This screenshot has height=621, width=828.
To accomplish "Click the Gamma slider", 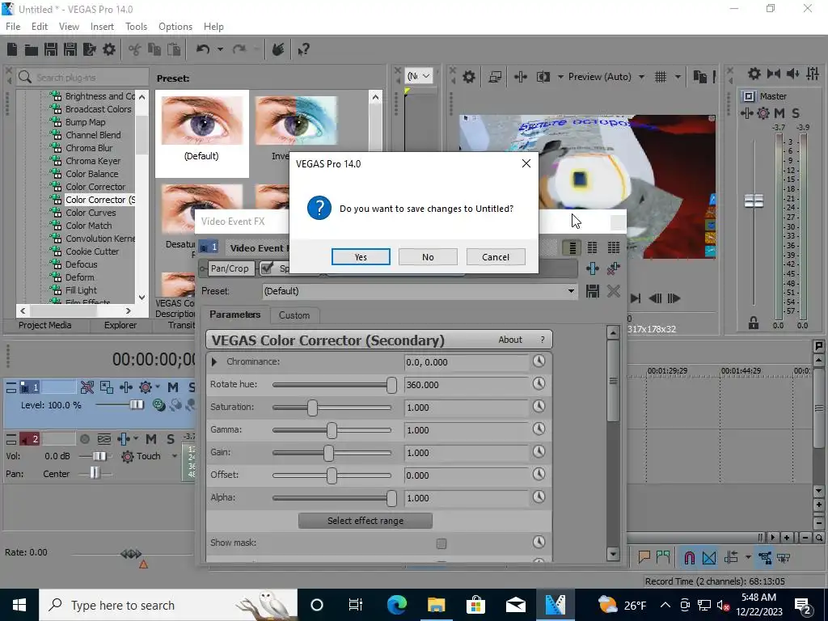I will click(x=332, y=430).
